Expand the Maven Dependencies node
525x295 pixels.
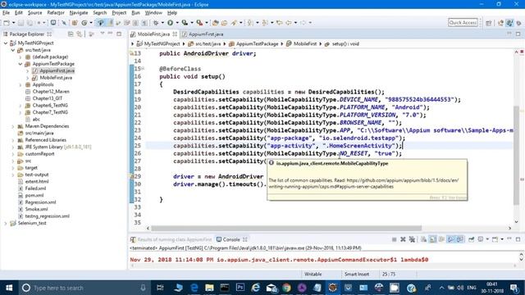click(13, 126)
